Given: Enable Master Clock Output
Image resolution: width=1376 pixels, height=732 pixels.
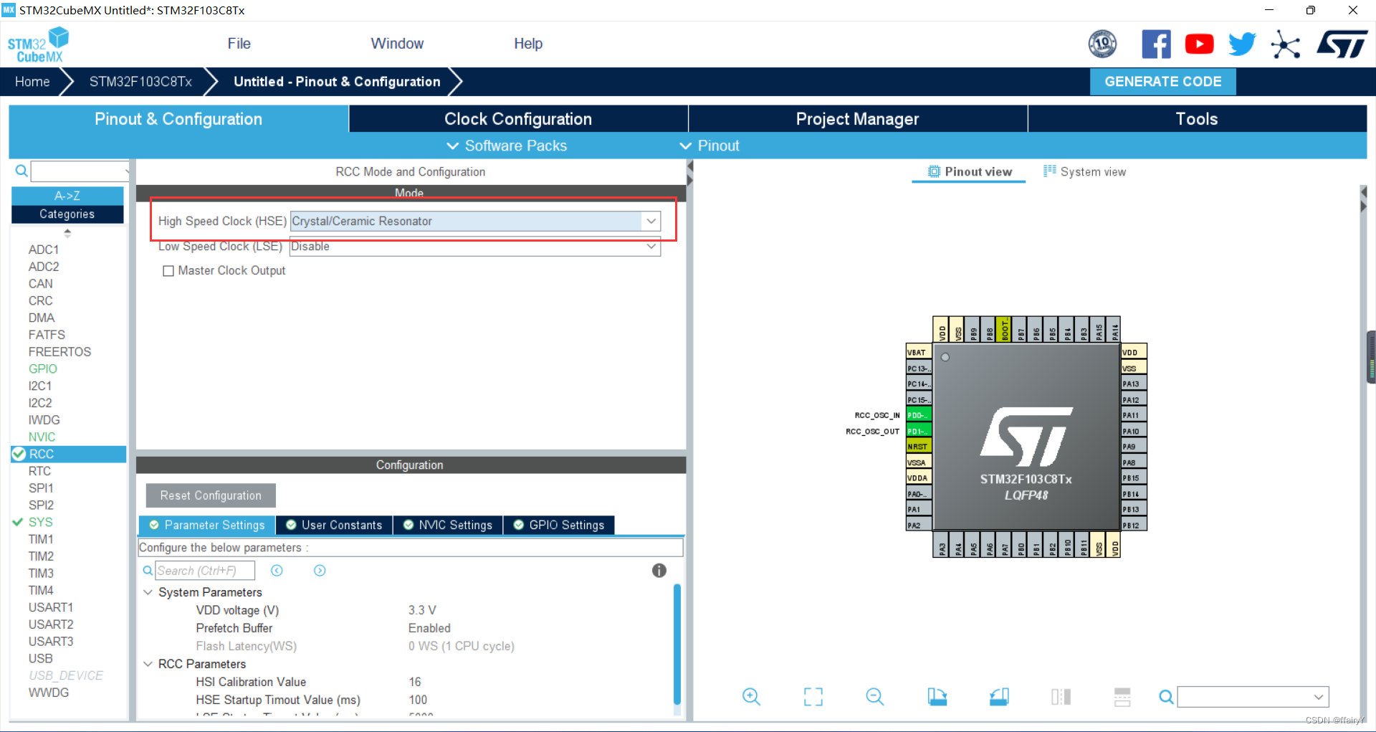Looking at the screenshot, I should [168, 270].
